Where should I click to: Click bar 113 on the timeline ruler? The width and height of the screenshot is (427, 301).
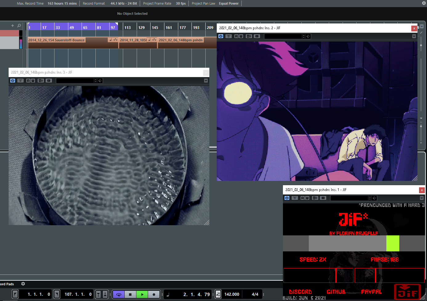pos(127,27)
